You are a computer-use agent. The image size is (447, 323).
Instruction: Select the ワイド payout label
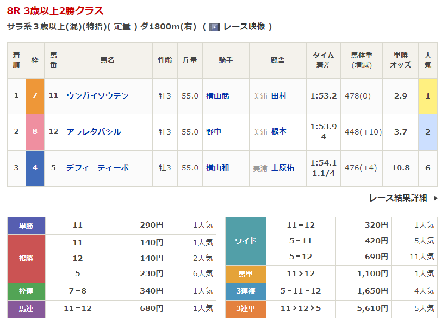[x=245, y=241]
